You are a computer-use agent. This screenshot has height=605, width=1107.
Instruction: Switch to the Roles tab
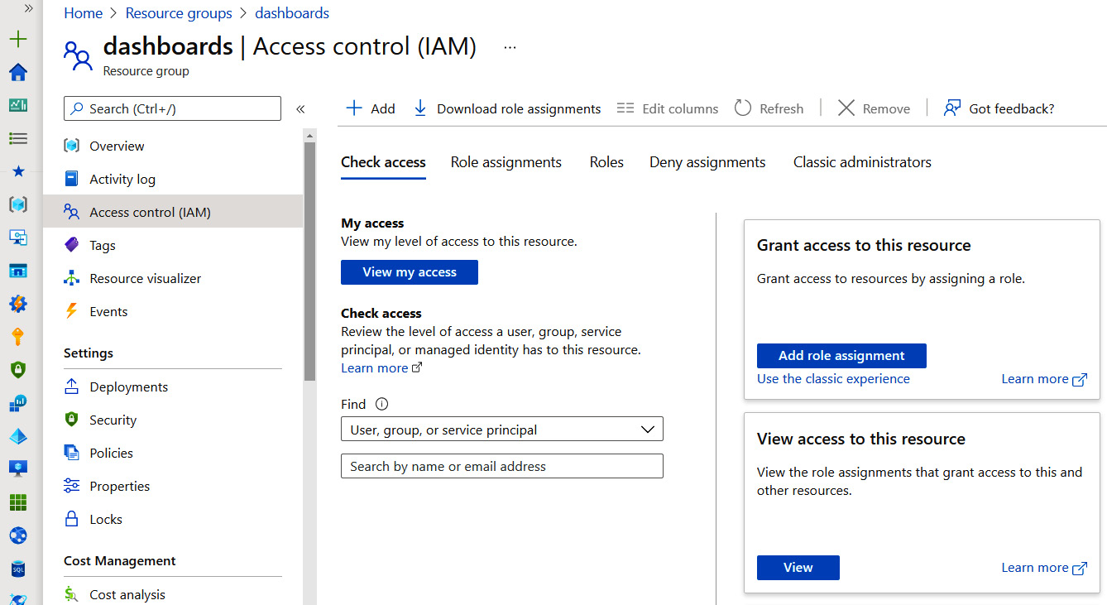pyautogui.click(x=606, y=162)
